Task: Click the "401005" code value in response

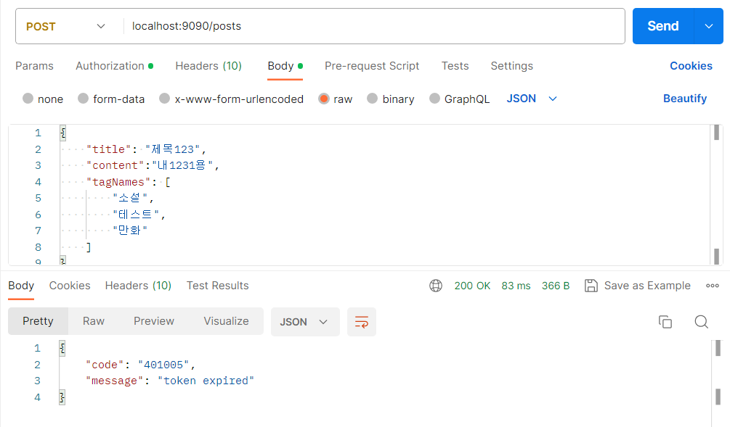Action: click(x=163, y=365)
